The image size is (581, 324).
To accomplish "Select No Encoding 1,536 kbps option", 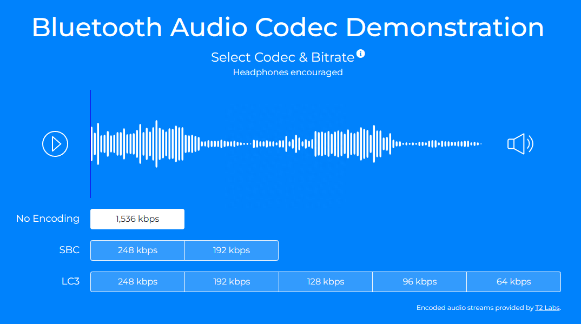I will tap(137, 219).
